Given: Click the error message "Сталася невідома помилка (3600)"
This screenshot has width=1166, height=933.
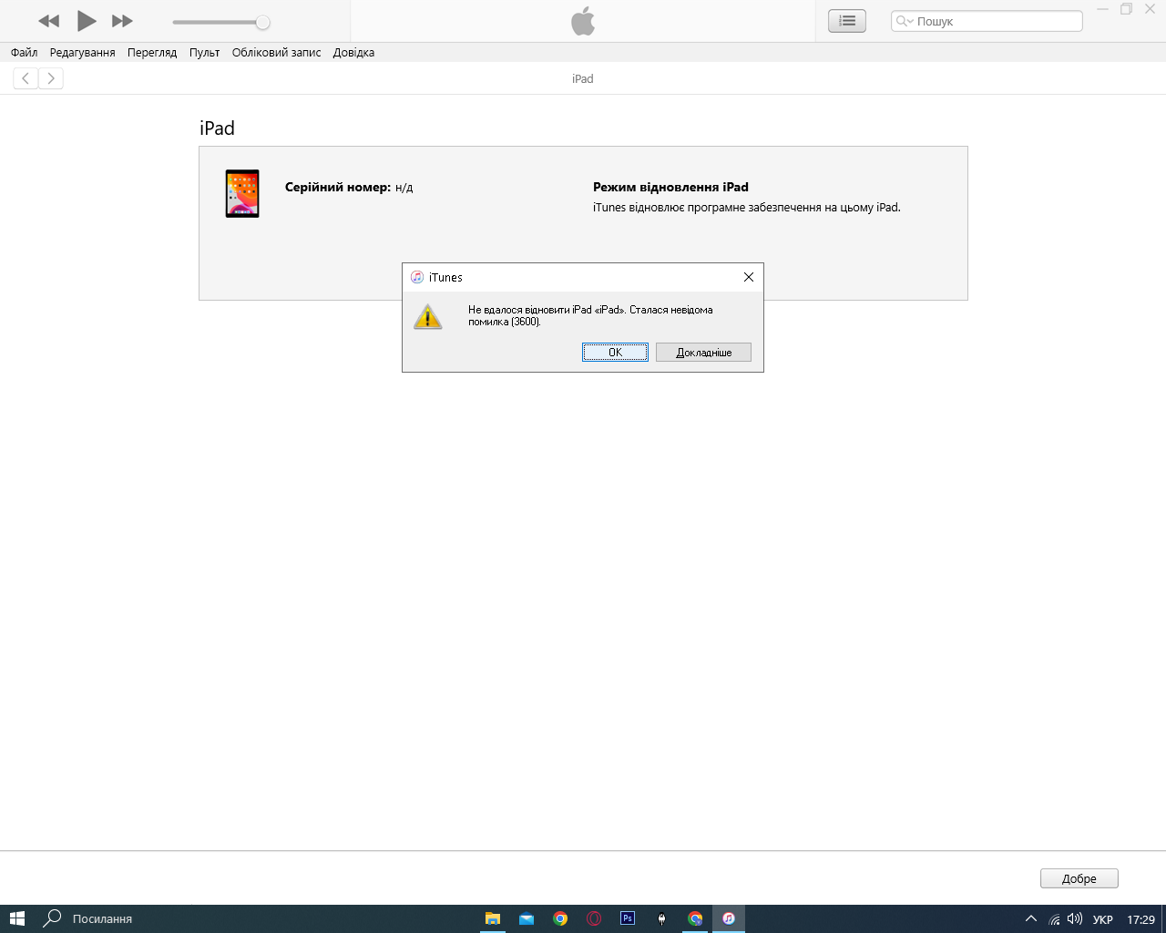Looking at the screenshot, I should pos(590,315).
